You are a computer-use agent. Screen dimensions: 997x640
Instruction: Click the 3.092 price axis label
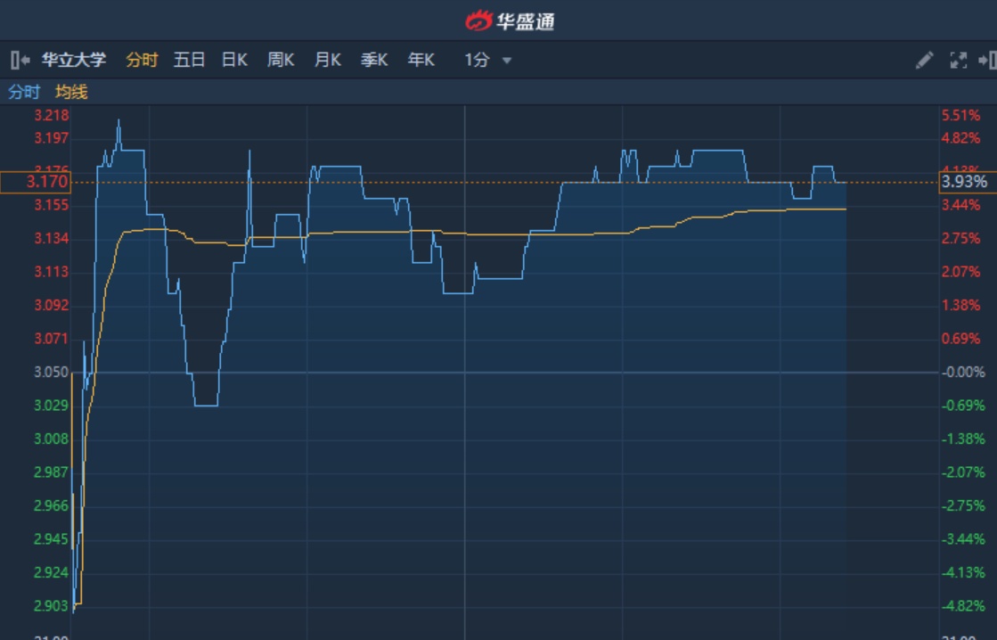tap(52, 306)
